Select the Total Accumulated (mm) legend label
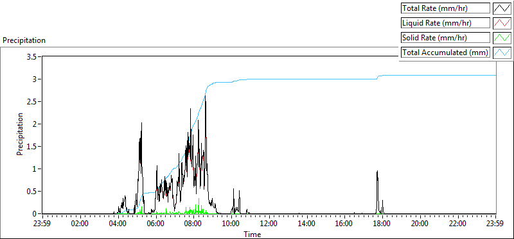This screenshot has height=239, width=514. pyautogui.click(x=446, y=53)
